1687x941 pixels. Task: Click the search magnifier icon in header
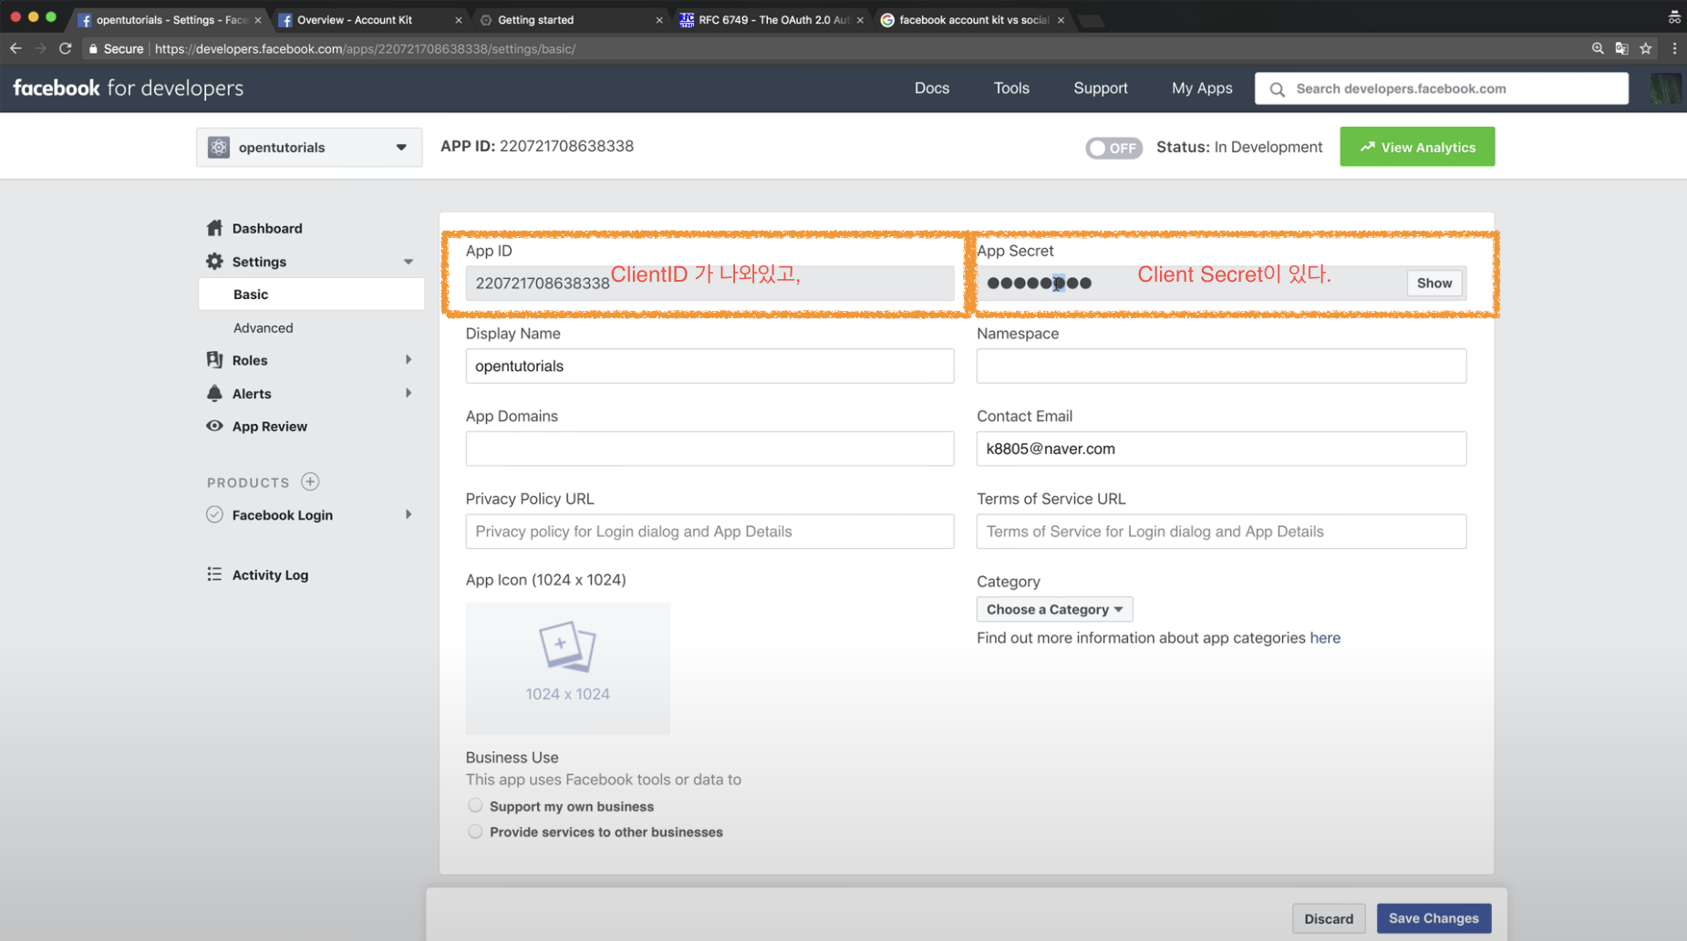1277,89
